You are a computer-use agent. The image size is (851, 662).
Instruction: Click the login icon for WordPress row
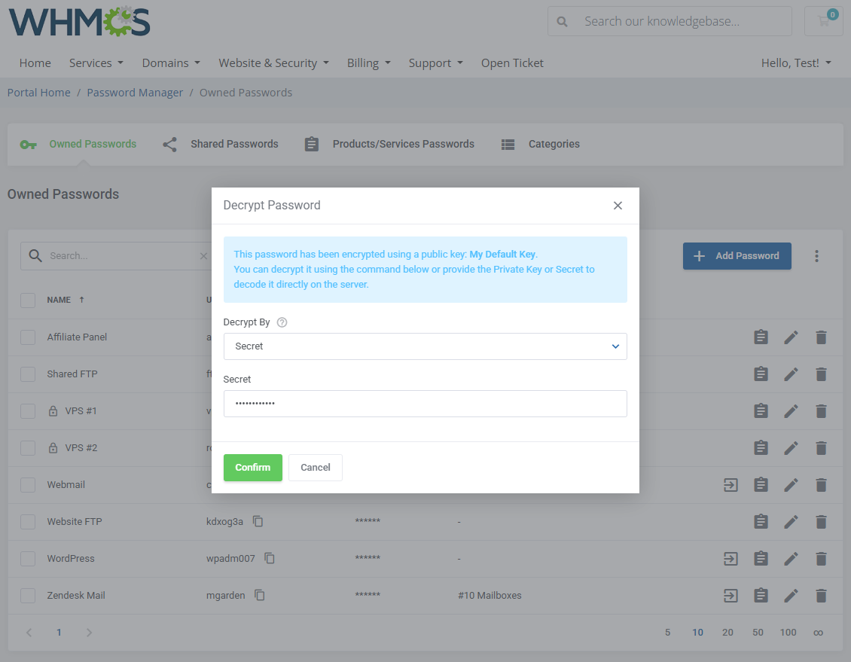tap(730, 559)
